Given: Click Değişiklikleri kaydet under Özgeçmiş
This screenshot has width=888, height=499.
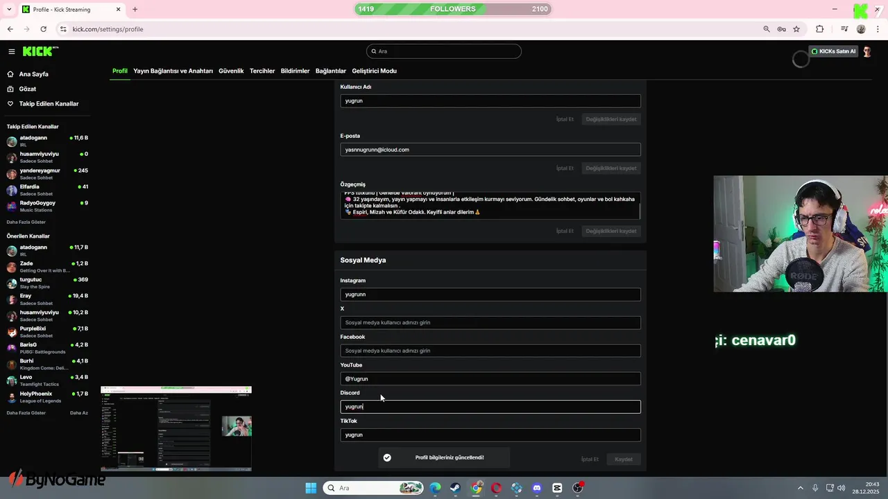Looking at the screenshot, I should pyautogui.click(x=611, y=231).
